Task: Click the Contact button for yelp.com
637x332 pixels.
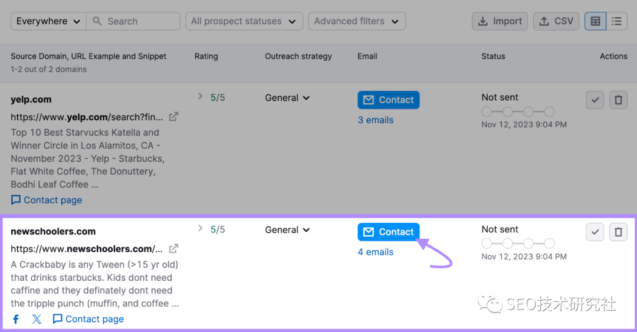Action: point(388,100)
